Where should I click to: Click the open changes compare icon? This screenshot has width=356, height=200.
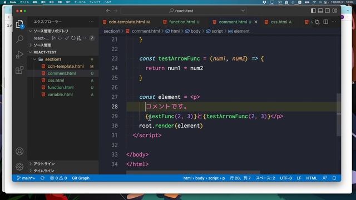click(x=317, y=22)
